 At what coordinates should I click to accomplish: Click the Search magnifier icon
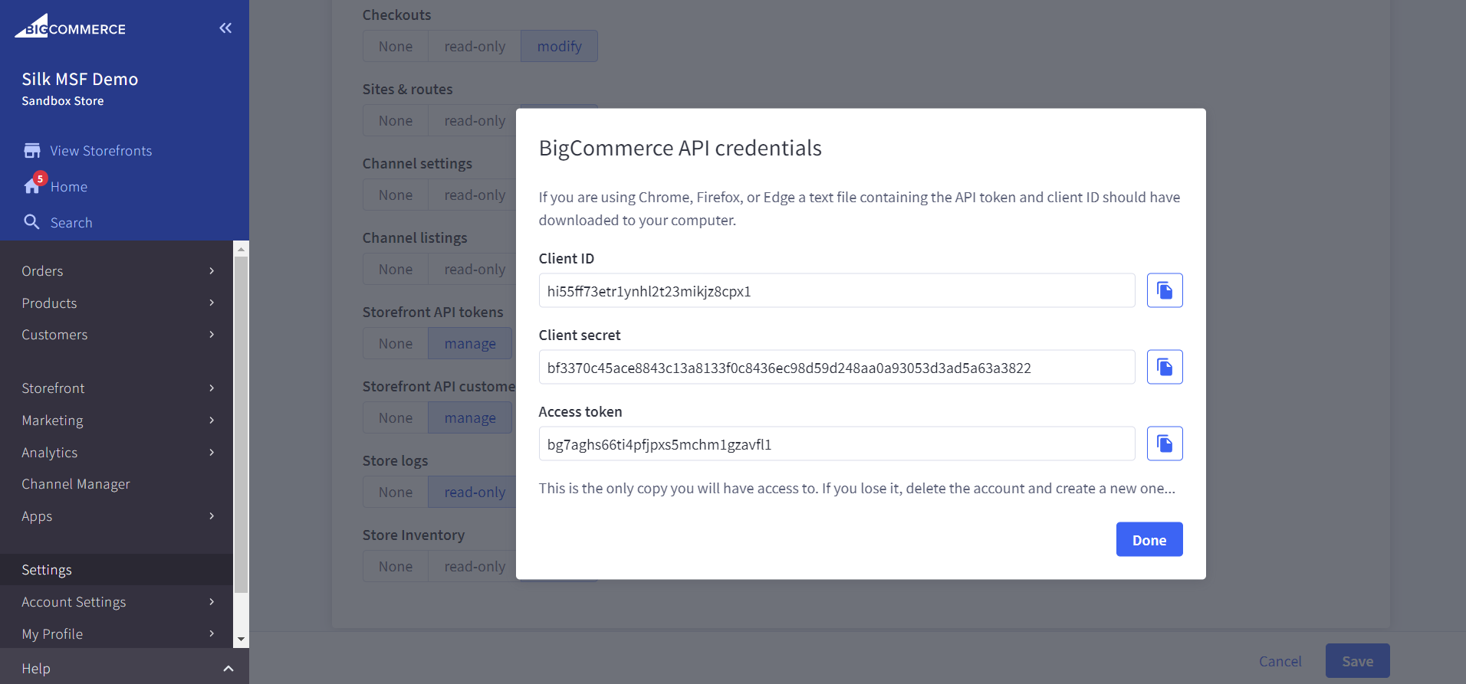click(31, 222)
